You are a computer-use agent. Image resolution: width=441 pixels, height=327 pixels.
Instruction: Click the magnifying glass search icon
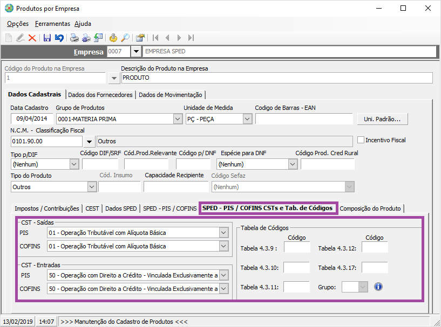pos(125,38)
